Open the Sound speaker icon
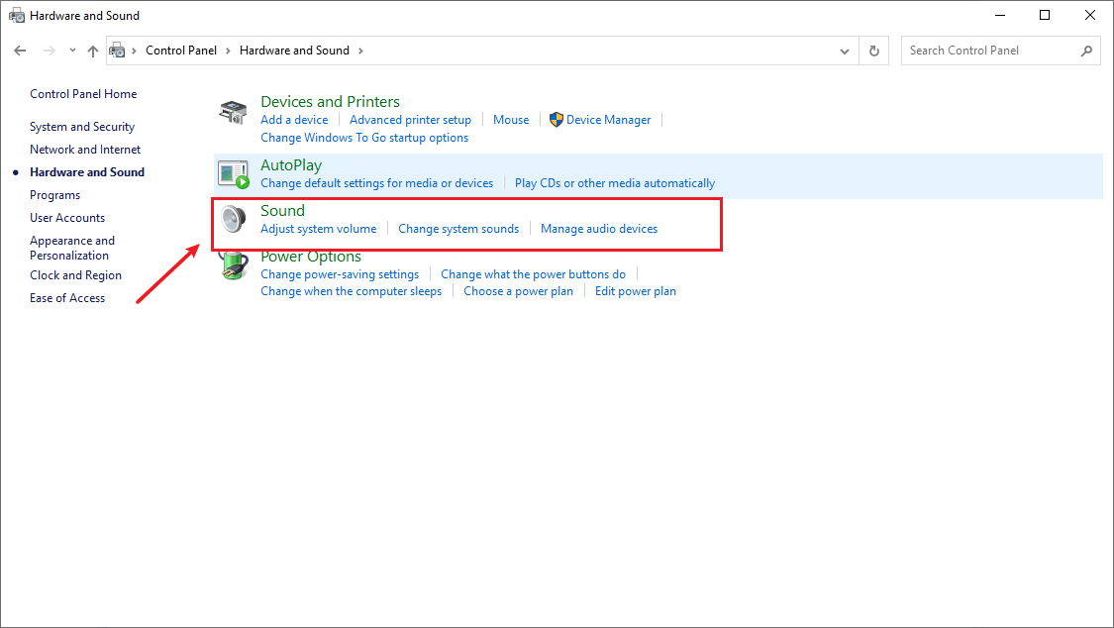Viewport: 1114px width, 628px height. [233, 219]
